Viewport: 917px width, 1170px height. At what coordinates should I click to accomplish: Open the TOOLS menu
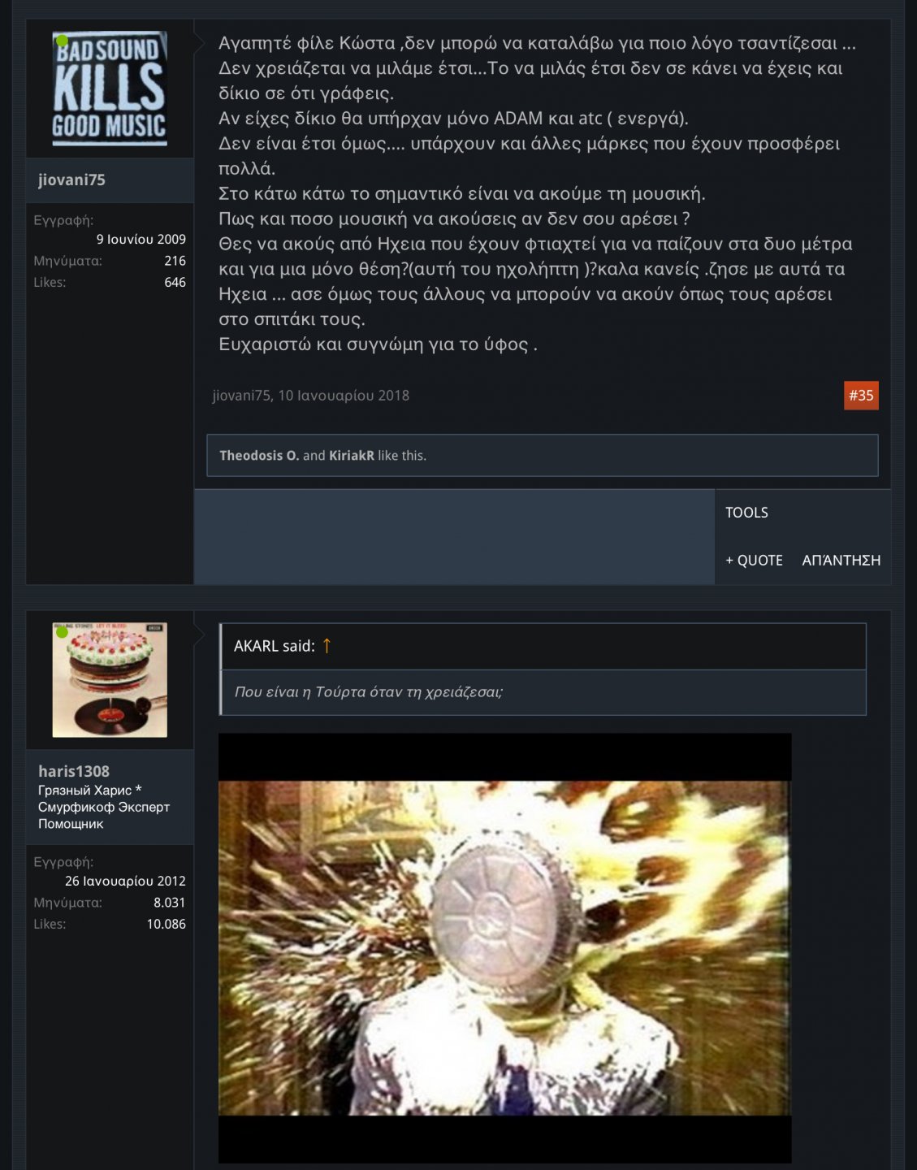tap(746, 513)
